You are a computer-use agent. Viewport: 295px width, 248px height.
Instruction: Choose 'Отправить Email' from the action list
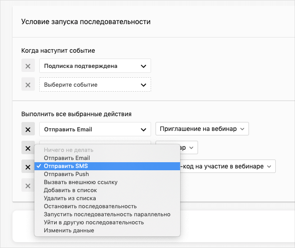[107, 158]
